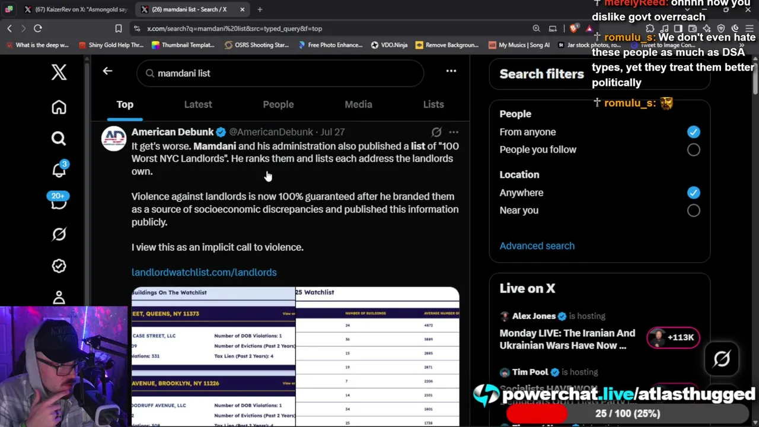The height and width of the screenshot is (427, 759).
Task: Click browser back navigation arrow
Action: click(x=9, y=28)
